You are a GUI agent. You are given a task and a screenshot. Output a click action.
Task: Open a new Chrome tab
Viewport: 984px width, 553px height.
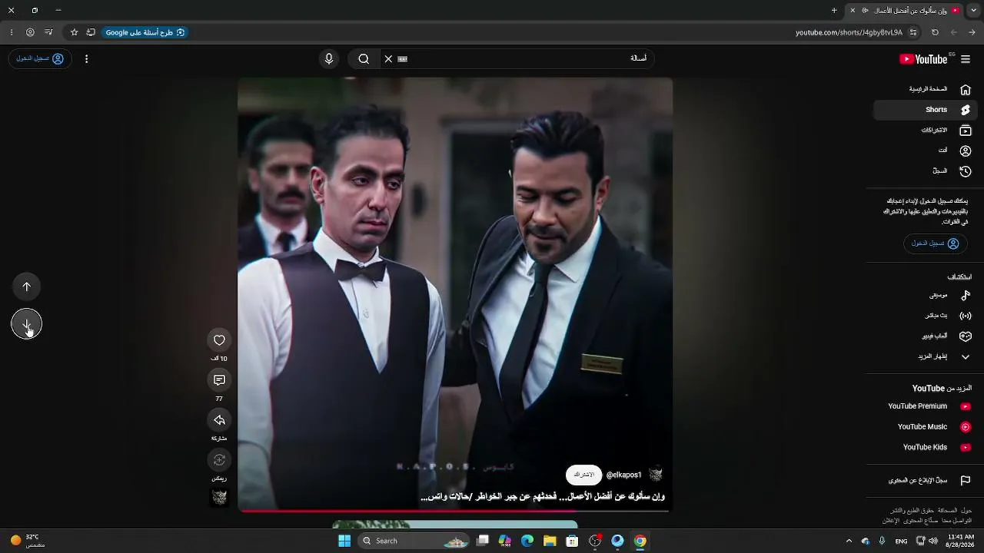pyautogui.click(x=834, y=11)
